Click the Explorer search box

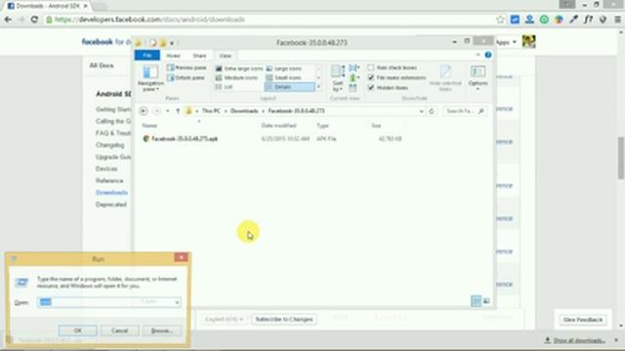coord(464,111)
